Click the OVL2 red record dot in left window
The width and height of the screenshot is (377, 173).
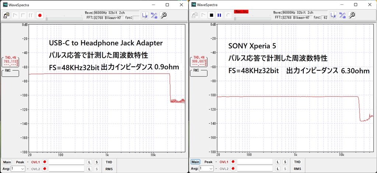click(45, 169)
